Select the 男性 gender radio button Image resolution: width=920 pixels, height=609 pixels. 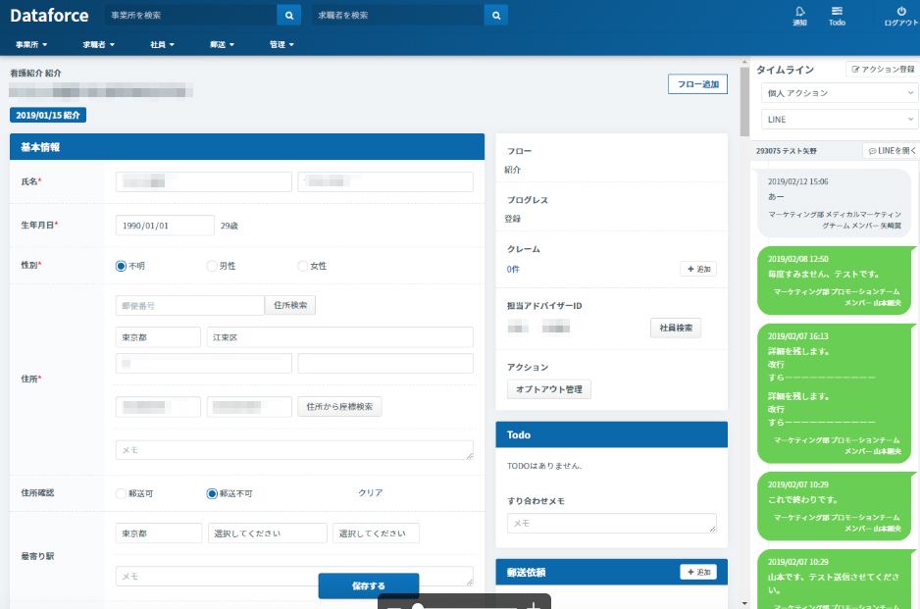click(212, 266)
